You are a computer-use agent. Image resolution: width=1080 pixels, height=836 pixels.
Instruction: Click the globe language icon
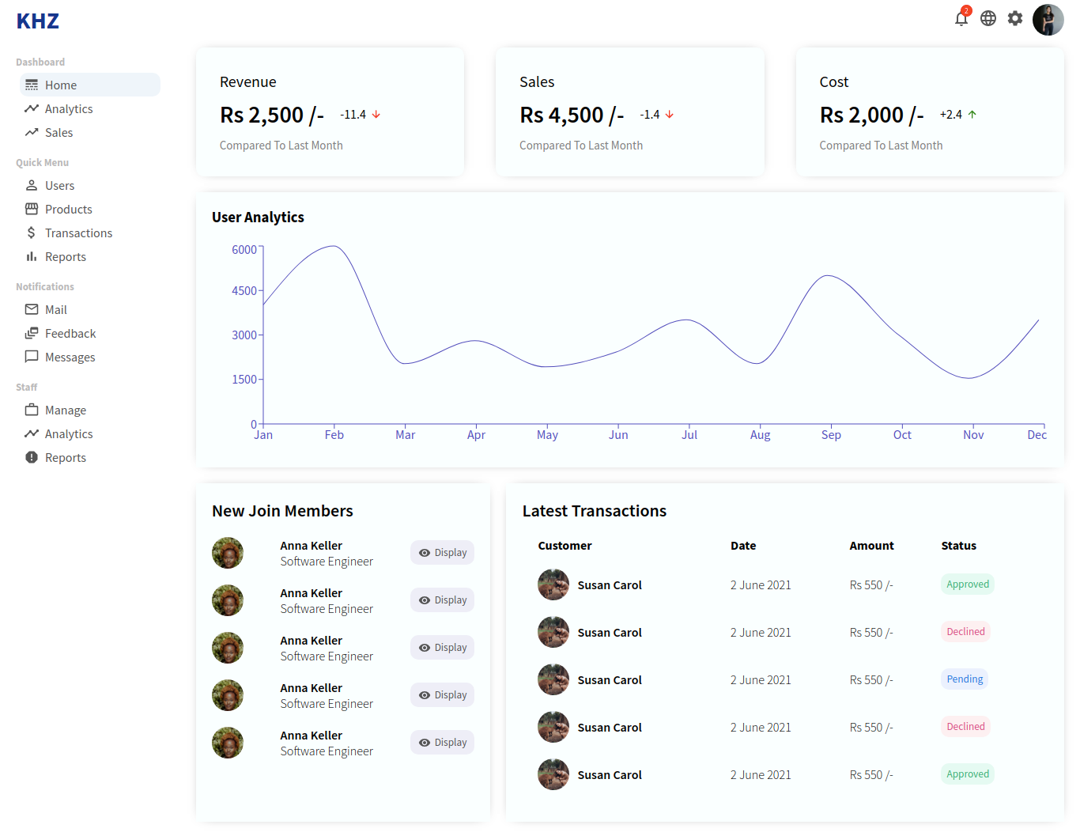[x=987, y=19]
